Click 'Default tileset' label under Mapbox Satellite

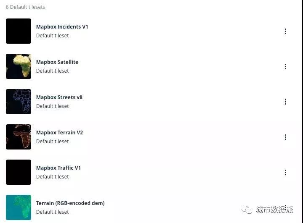coord(52,71)
